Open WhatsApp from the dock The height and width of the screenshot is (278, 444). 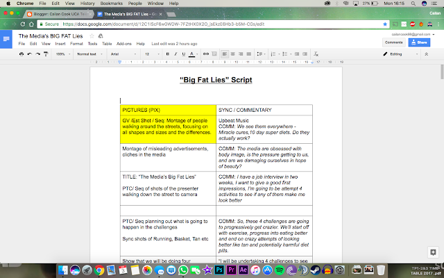pyautogui.click(x=183, y=270)
